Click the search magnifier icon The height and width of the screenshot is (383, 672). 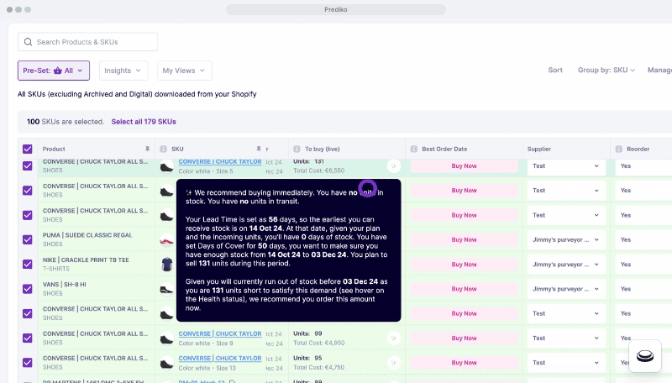(x=28, y=42)
